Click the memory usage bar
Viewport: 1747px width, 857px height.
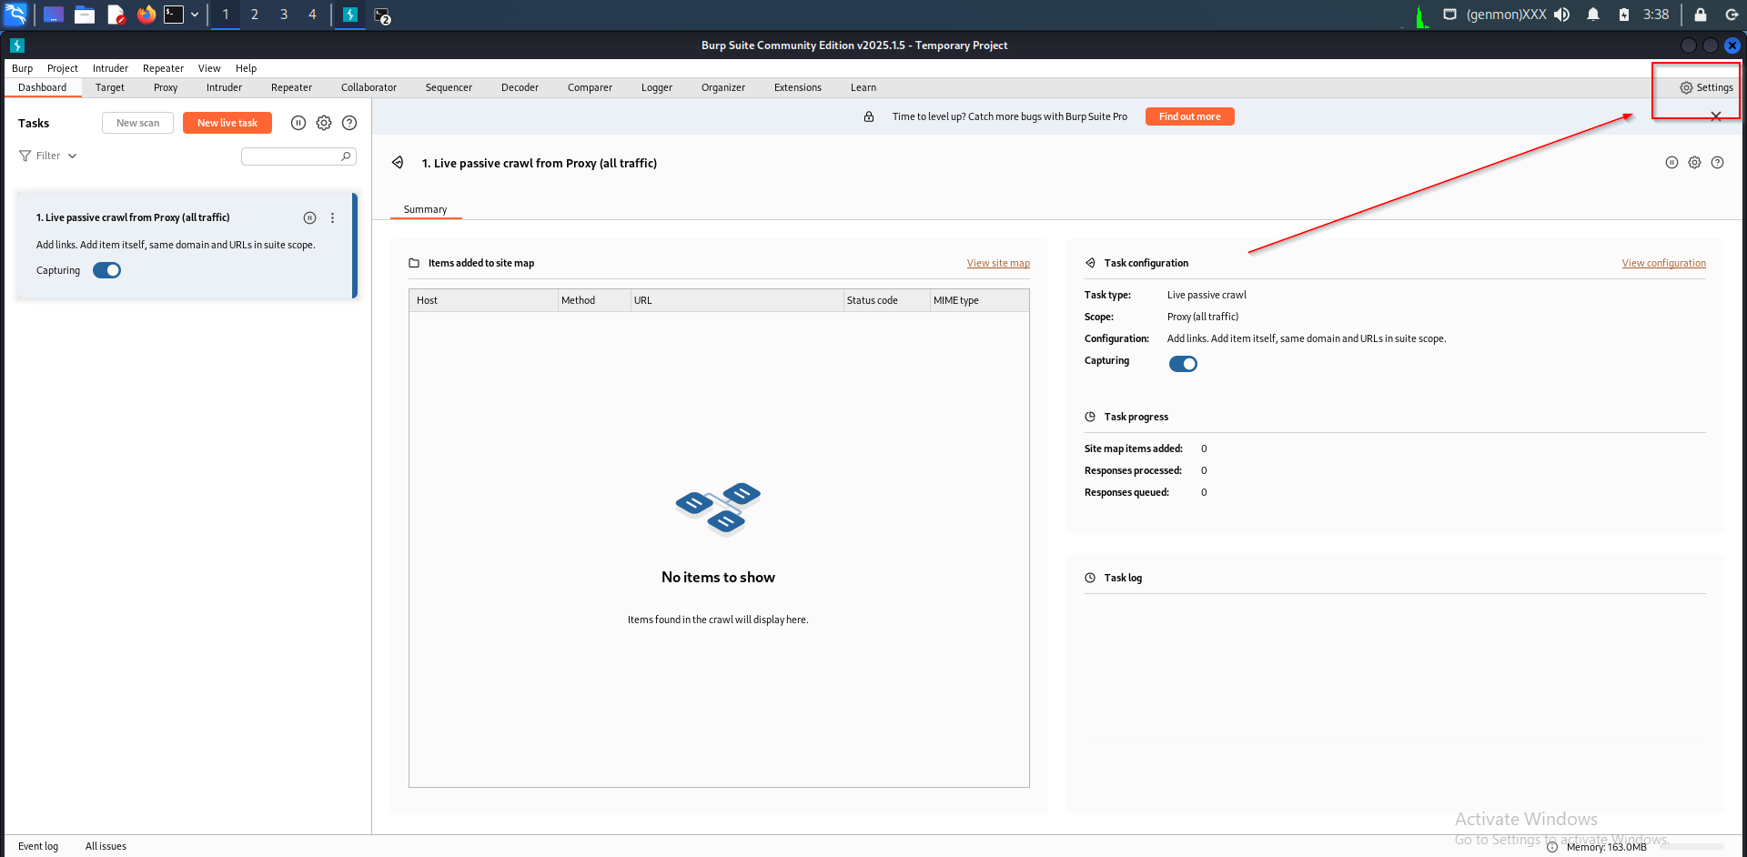coord(1691,847)
